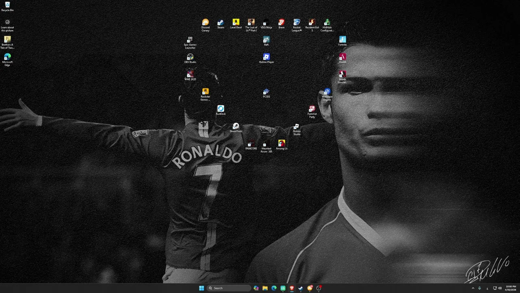Click the taskbar Search box
The image size is (520, 293).
pos(229,288)
